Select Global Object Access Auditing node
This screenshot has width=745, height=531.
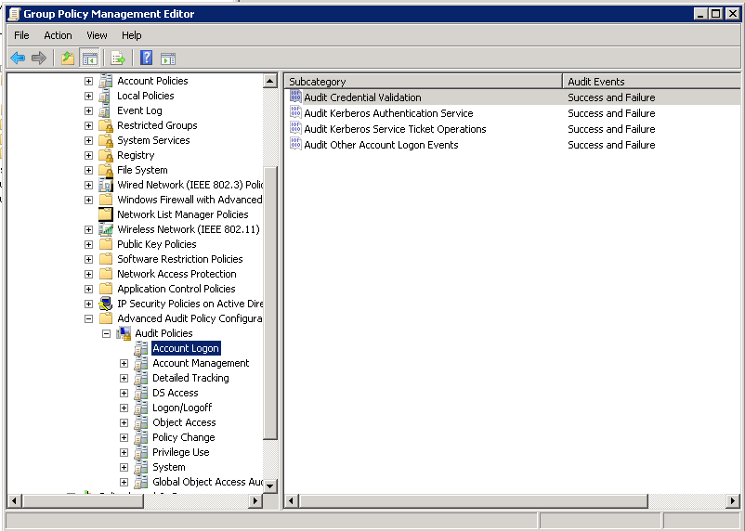click(x=207, y=482)
